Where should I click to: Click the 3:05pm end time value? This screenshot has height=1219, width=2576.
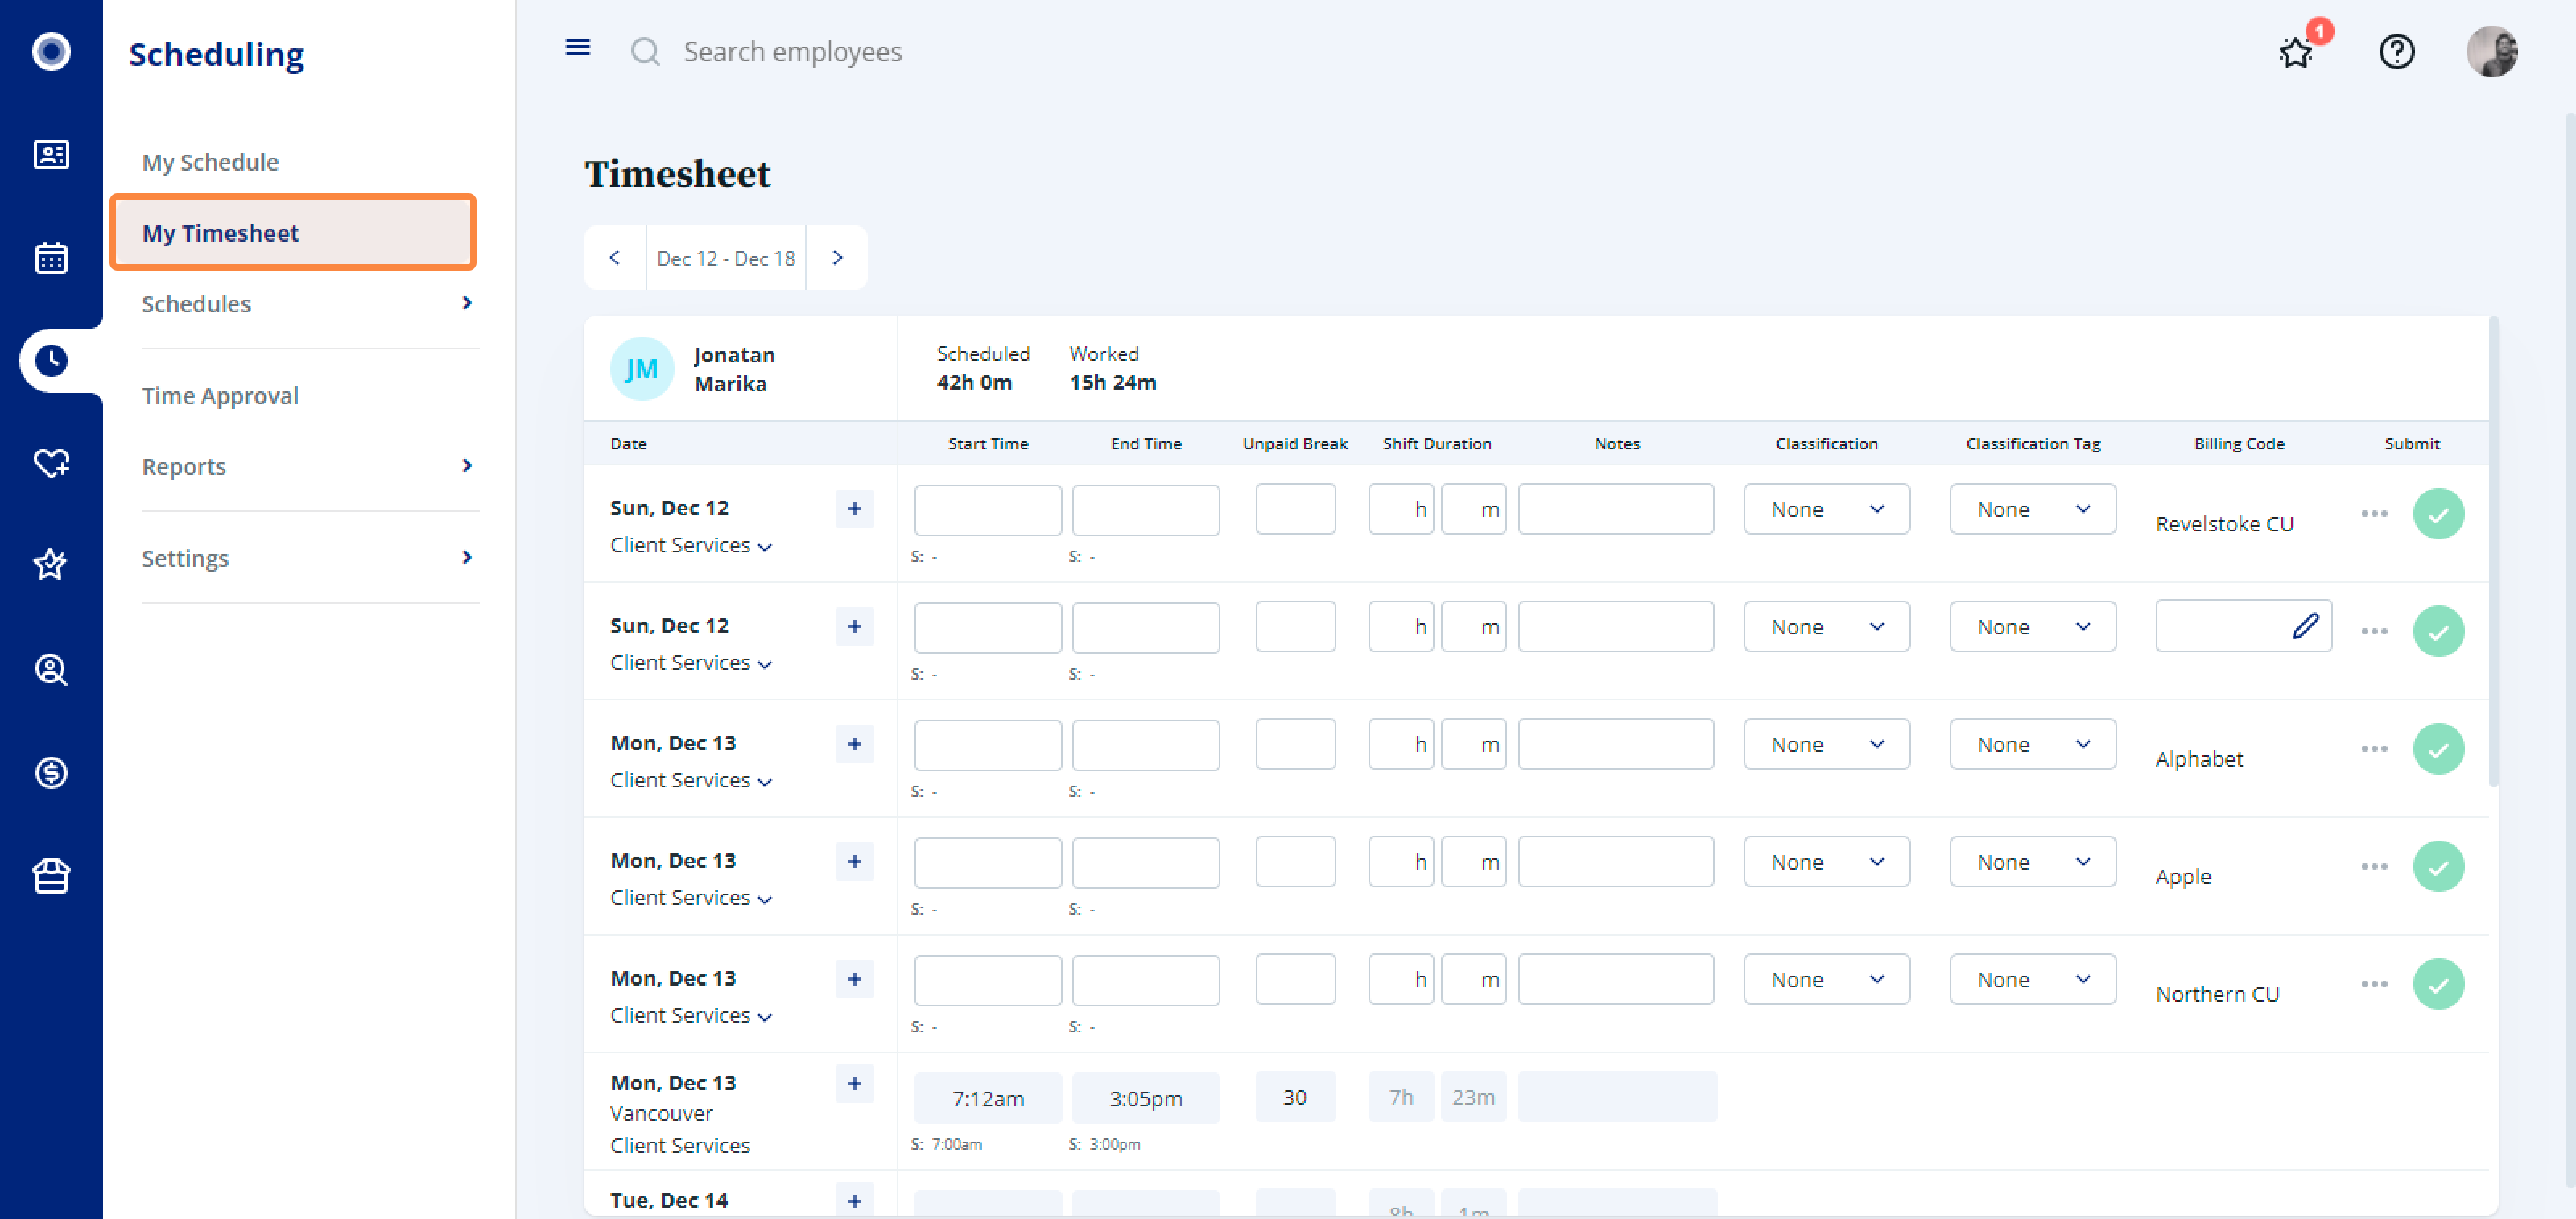1145,1098
